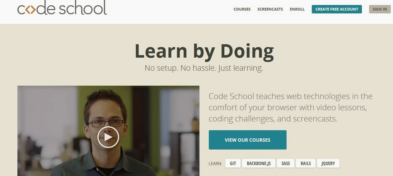This screenshot has width=393, height=176.
Task: Click the View Our Courses button
Action: click(247, 140)
